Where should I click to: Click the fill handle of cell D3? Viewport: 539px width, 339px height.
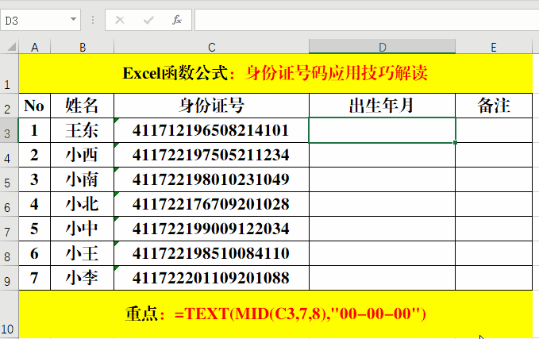[455, 142]
